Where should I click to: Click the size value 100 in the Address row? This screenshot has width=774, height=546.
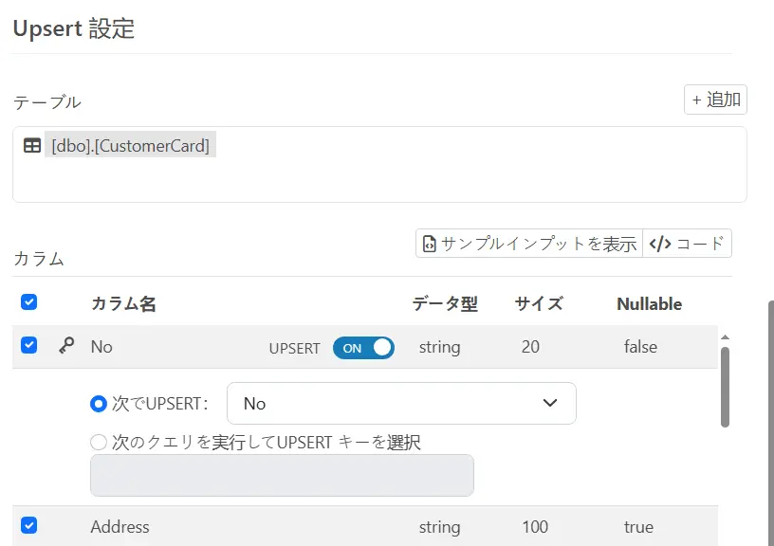click(x=535, y=527)
